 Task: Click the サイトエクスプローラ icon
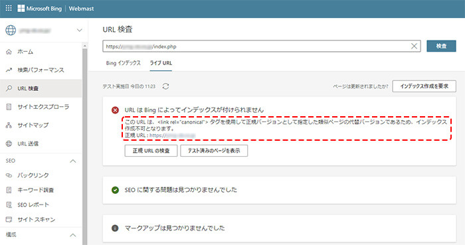point(9,107)
